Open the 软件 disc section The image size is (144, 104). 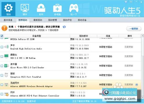(x=41, y=10)
